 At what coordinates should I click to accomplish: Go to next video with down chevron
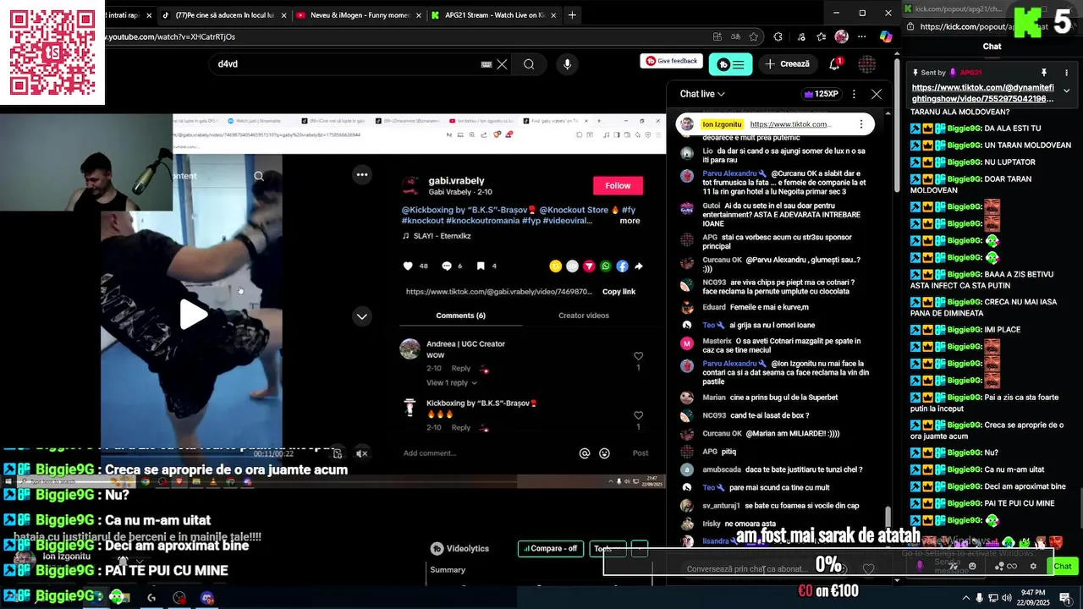point(361,316)
